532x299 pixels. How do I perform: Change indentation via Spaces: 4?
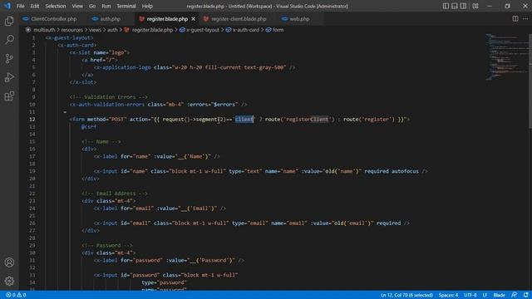448,295
